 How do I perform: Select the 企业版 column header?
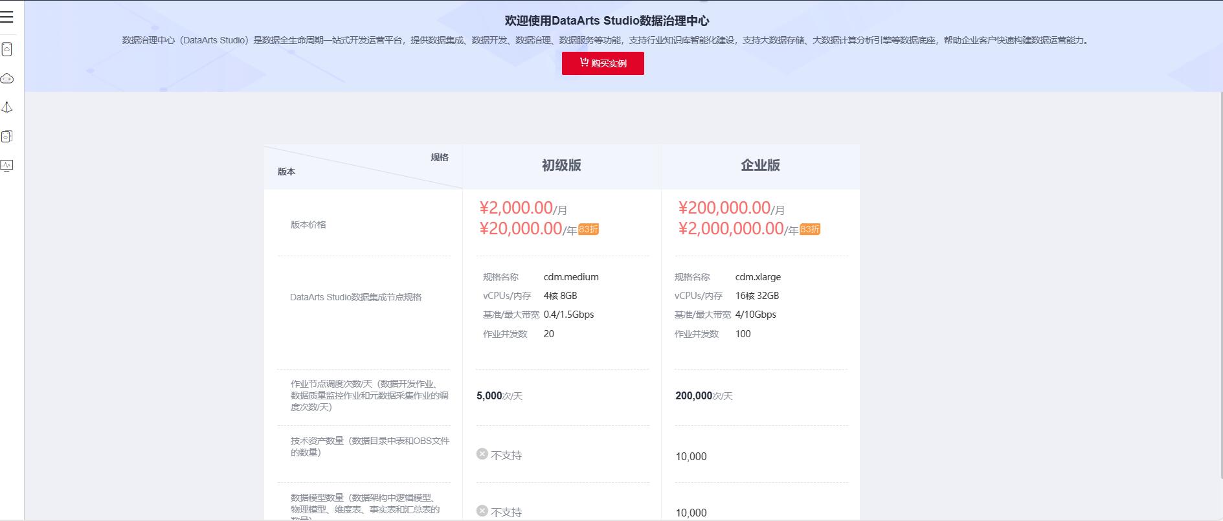760,166
